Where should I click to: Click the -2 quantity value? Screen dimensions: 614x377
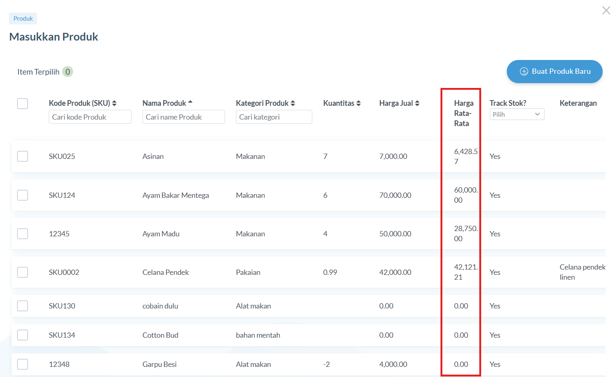click(326, 364)
